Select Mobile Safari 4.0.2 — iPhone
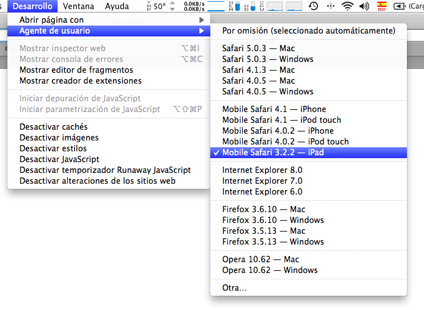This screenshot has width=424, height=310. click(x=308, y=131)
